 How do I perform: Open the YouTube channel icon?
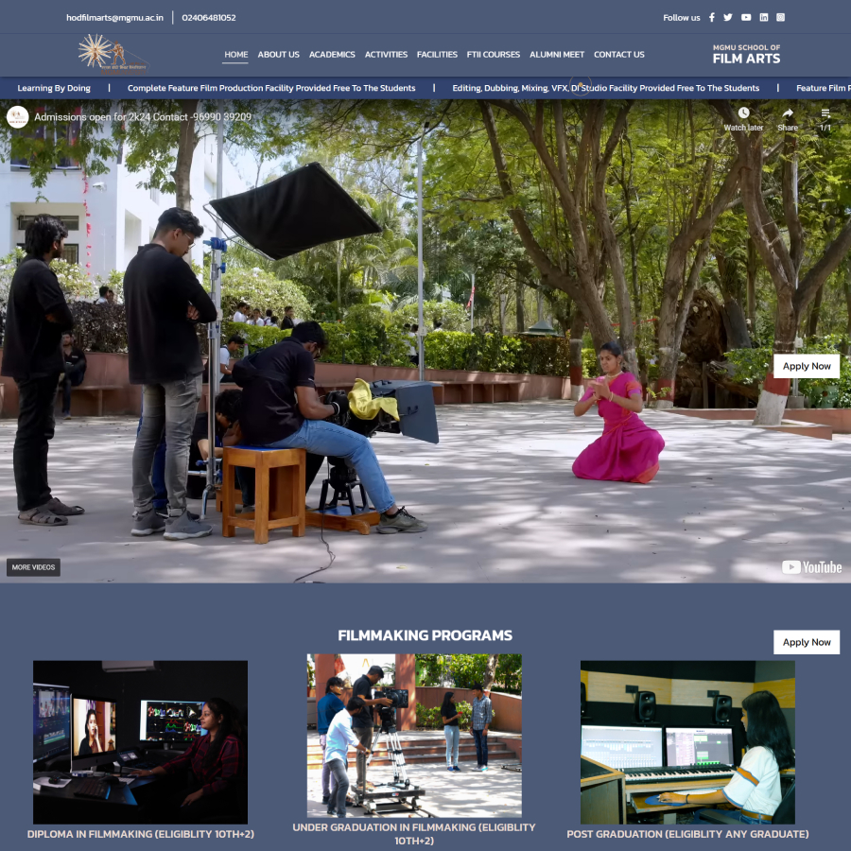coord(745,17)
